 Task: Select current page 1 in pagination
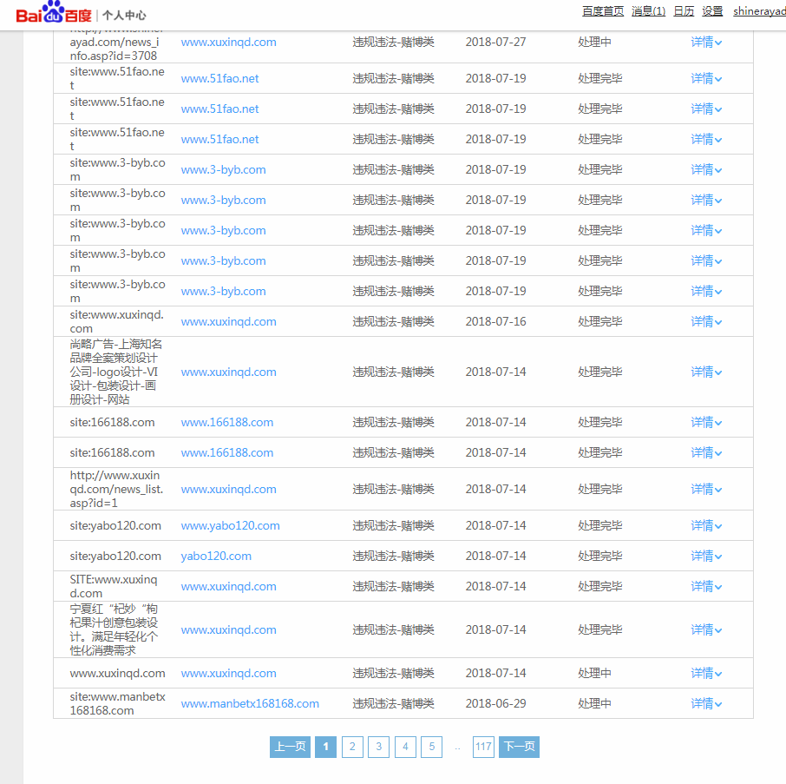(325, 747)
